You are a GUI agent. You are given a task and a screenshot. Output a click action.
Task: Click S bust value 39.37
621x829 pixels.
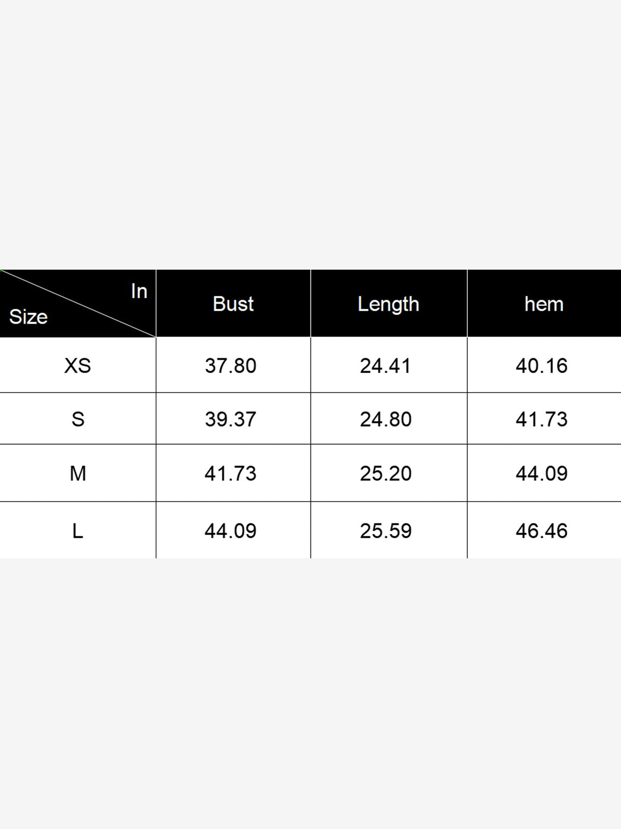[x=231, y=419]
